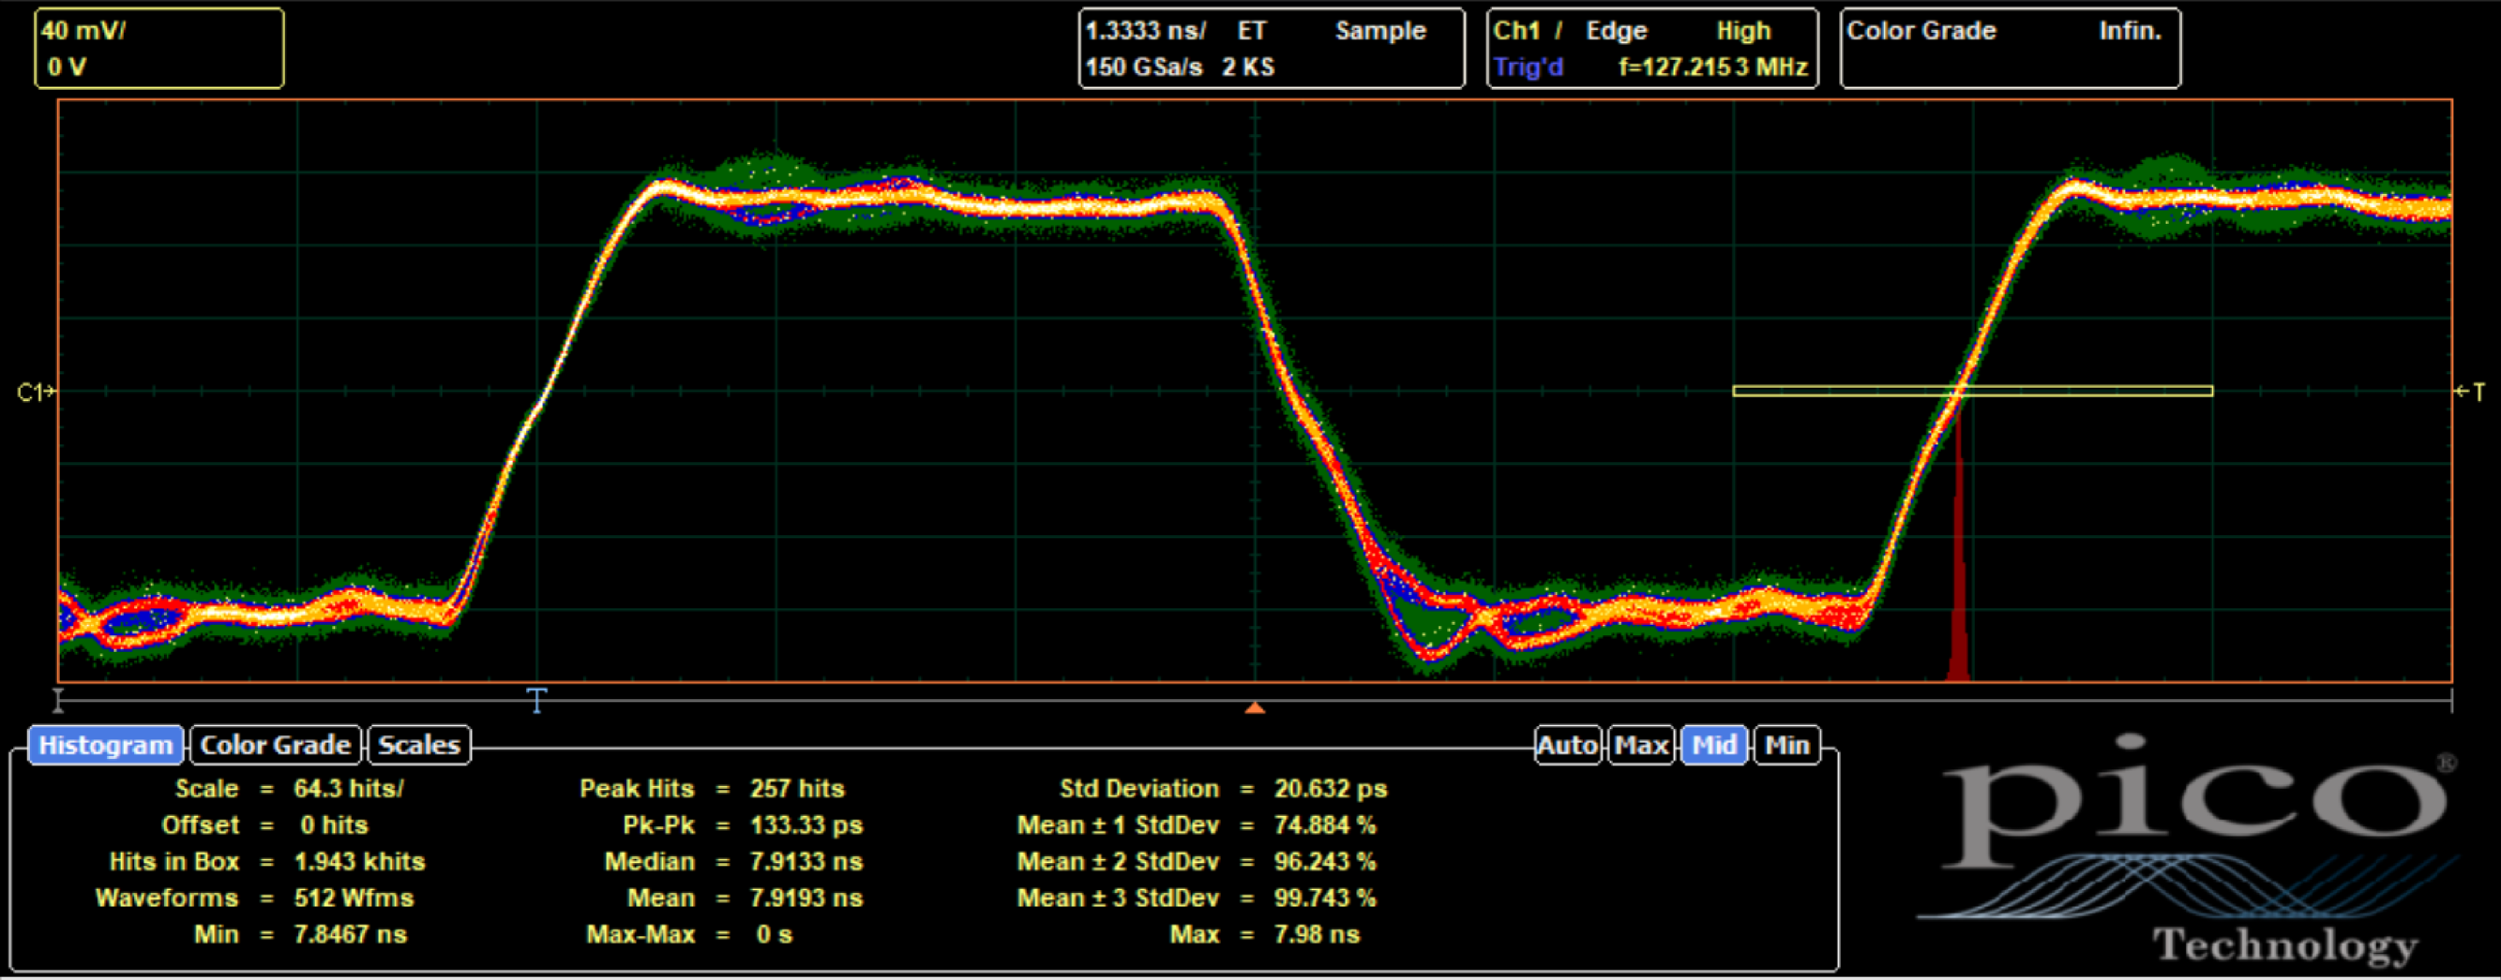This screenshot has width=2501, height=980.
Task: Click the orange triangle marker below graph
Action: point(1255,707)
